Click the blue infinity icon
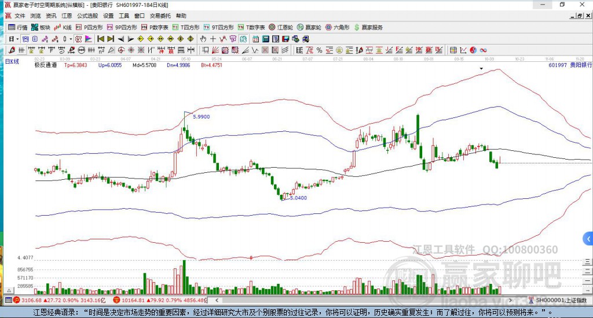Image resolution: width=593 pixels, height=318 pixels. [x=484, y=50]
